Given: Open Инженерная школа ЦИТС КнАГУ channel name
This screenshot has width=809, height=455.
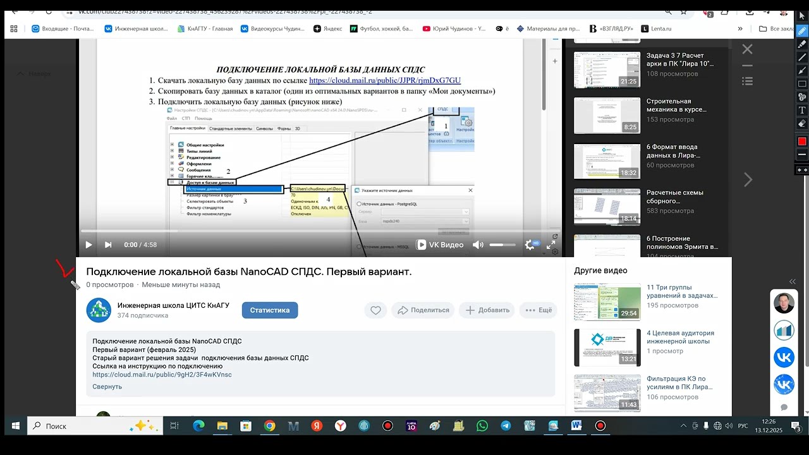Looking at the screenshot, I should click(x=173, y=305).
